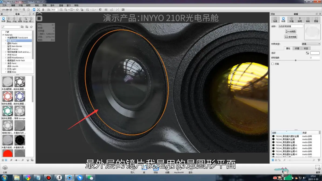
Task: Open the Cloud Library icon at bottom-left
Action: [x=5, y=169]
